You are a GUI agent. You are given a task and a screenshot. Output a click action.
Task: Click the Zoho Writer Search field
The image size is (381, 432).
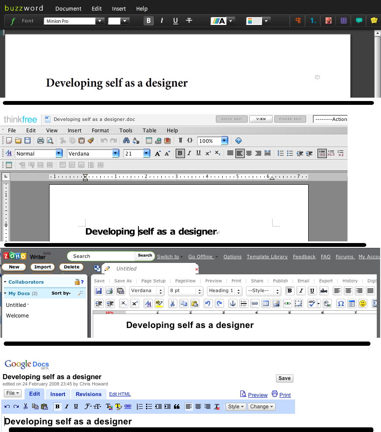102,256
